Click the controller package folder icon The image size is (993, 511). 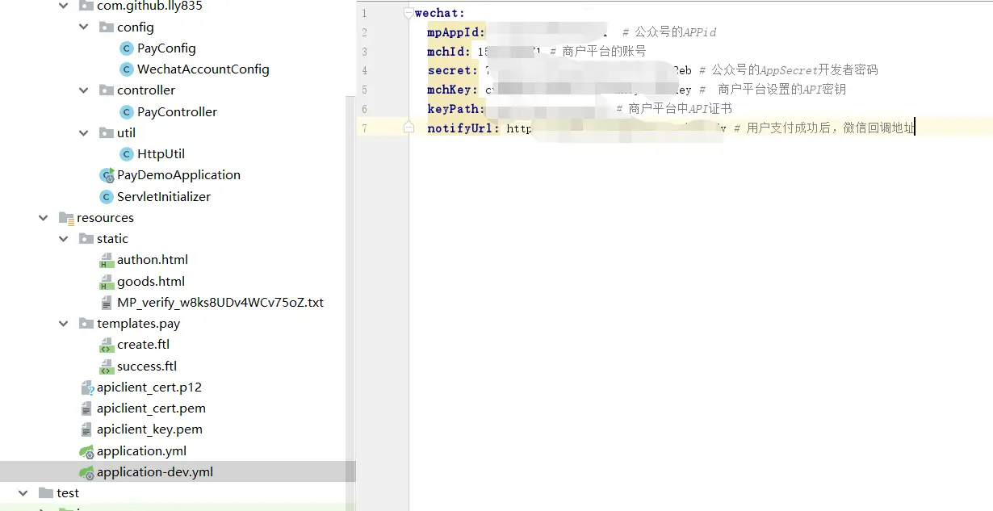click(107, 90)
